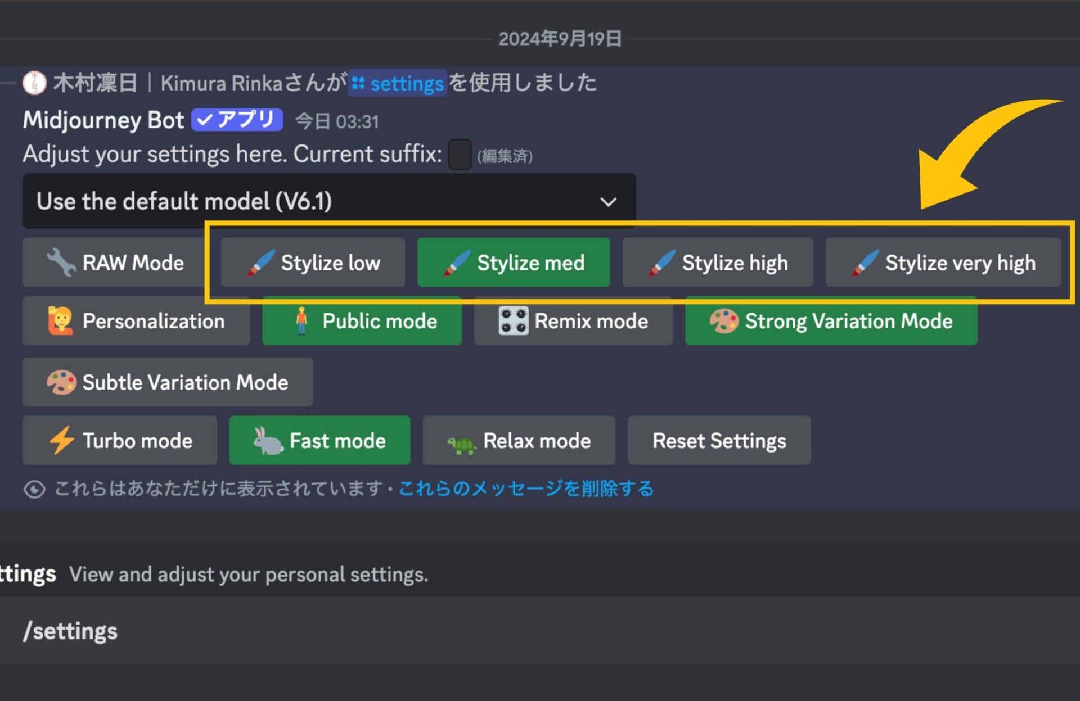Click the paintbrush icon on Stylize low
This screenshot has height=701, width=1080.
[x=259, y=262]
